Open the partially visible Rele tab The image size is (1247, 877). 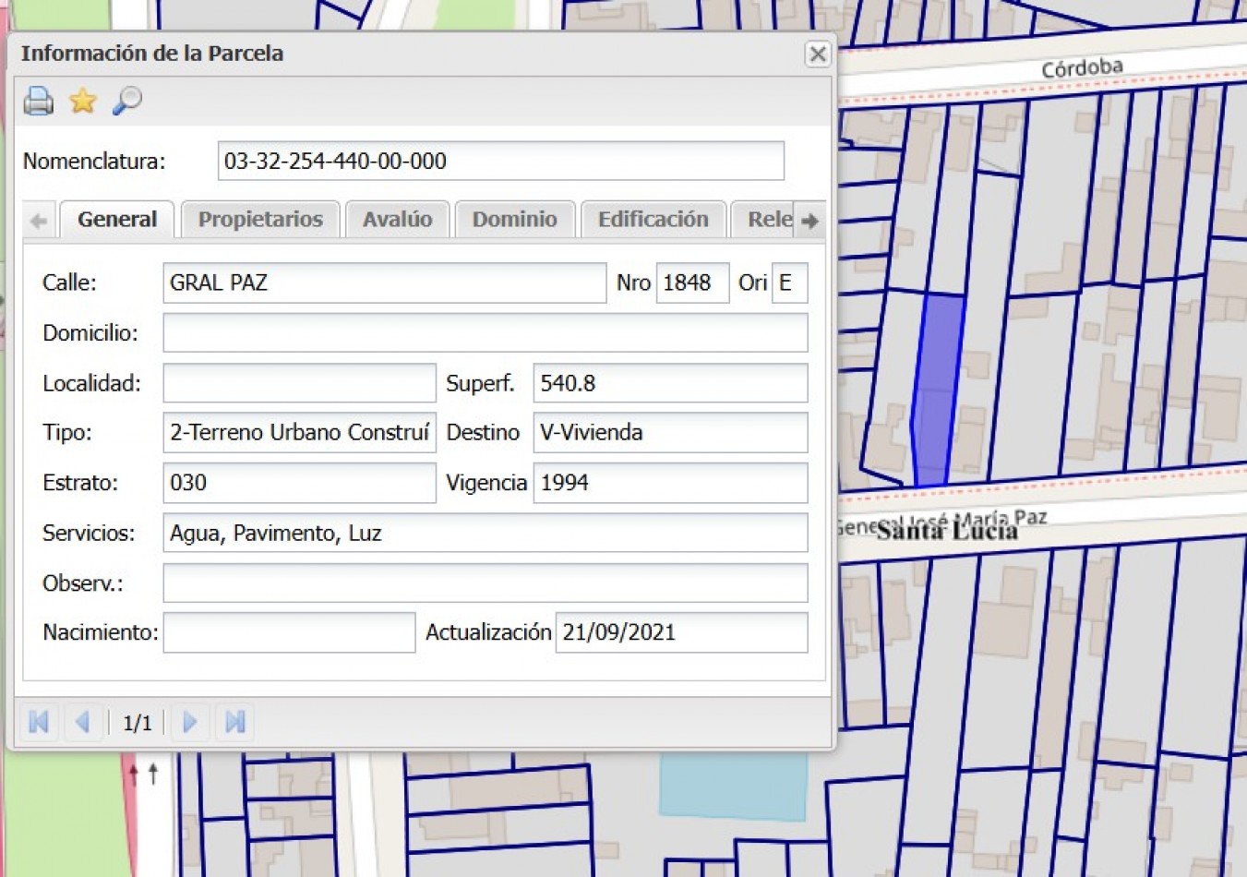tap(762, 220)
